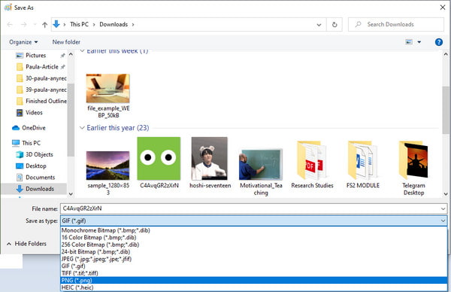Click the search magnifier icon
The width and height of the screenshot is (451, 292).
point(358,24)
